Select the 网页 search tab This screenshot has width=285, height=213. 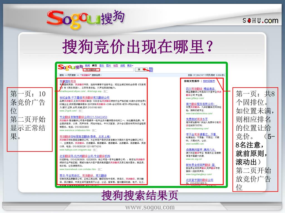click(x=95, y=65)
